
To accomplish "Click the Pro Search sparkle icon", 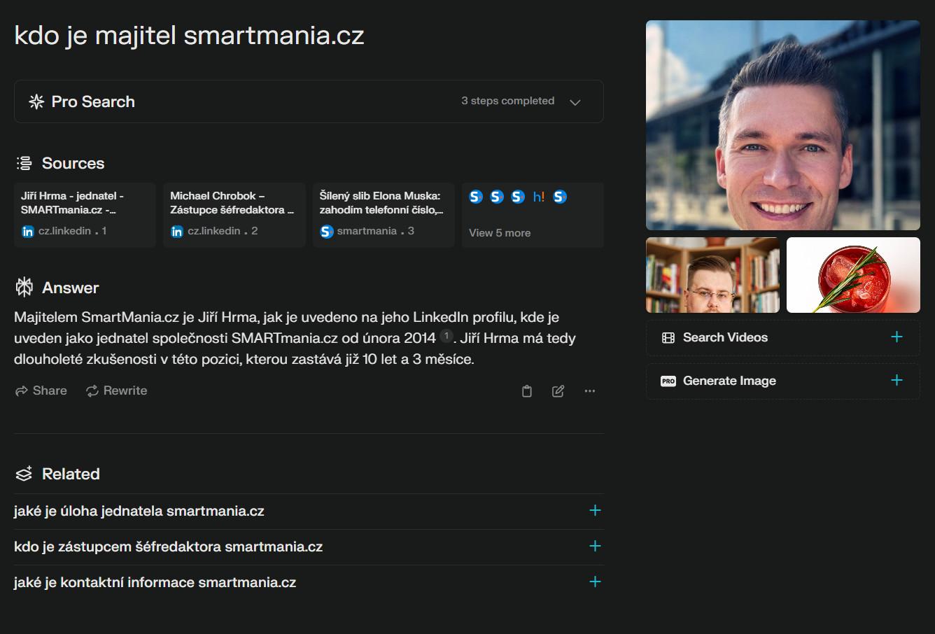I will [36, 101].
